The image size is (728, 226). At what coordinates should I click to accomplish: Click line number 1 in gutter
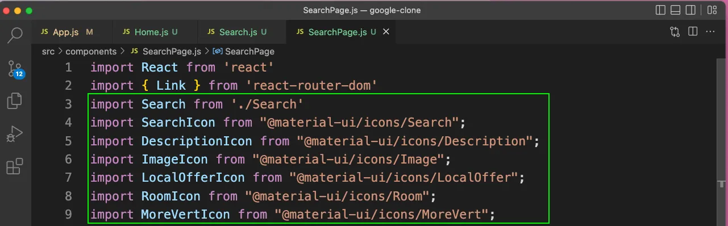click(68, 68)
